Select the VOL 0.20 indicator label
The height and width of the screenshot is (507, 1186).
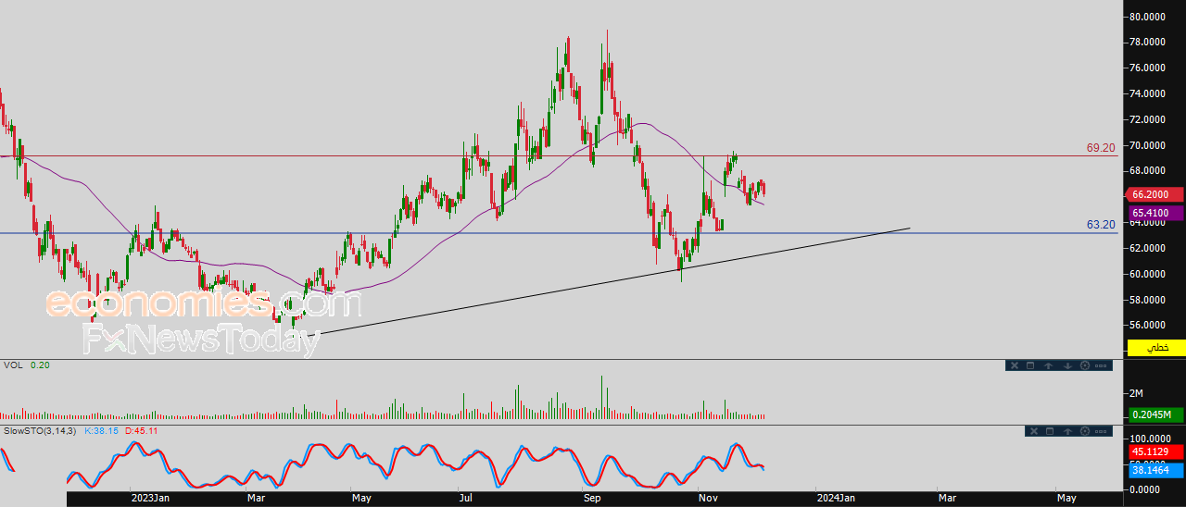point(26,365)
